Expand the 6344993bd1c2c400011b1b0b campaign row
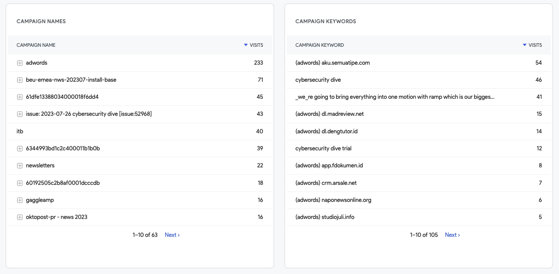Screen dimensions: 559x274 [x=20, y=149]
